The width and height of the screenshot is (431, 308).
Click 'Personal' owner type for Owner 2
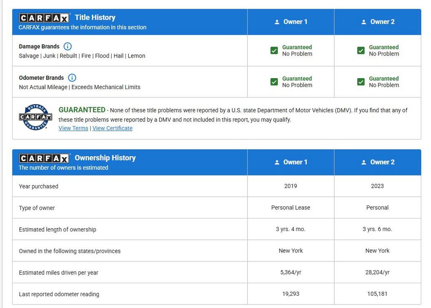point(378,208)
